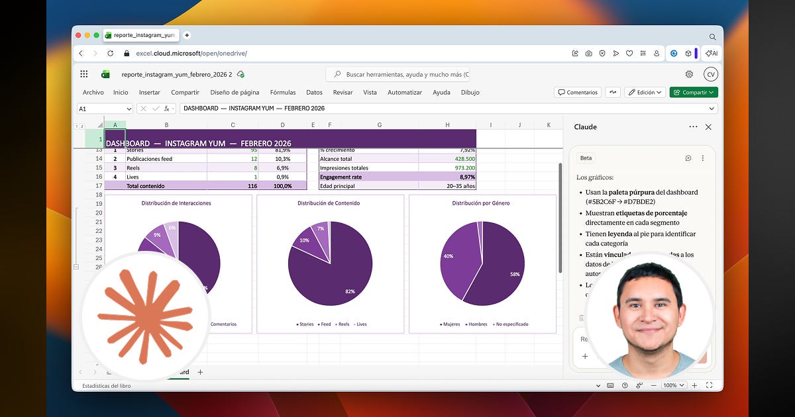Open the CV account avatar
The height and width of the screenshot is (417, 795).
point(711,74)
